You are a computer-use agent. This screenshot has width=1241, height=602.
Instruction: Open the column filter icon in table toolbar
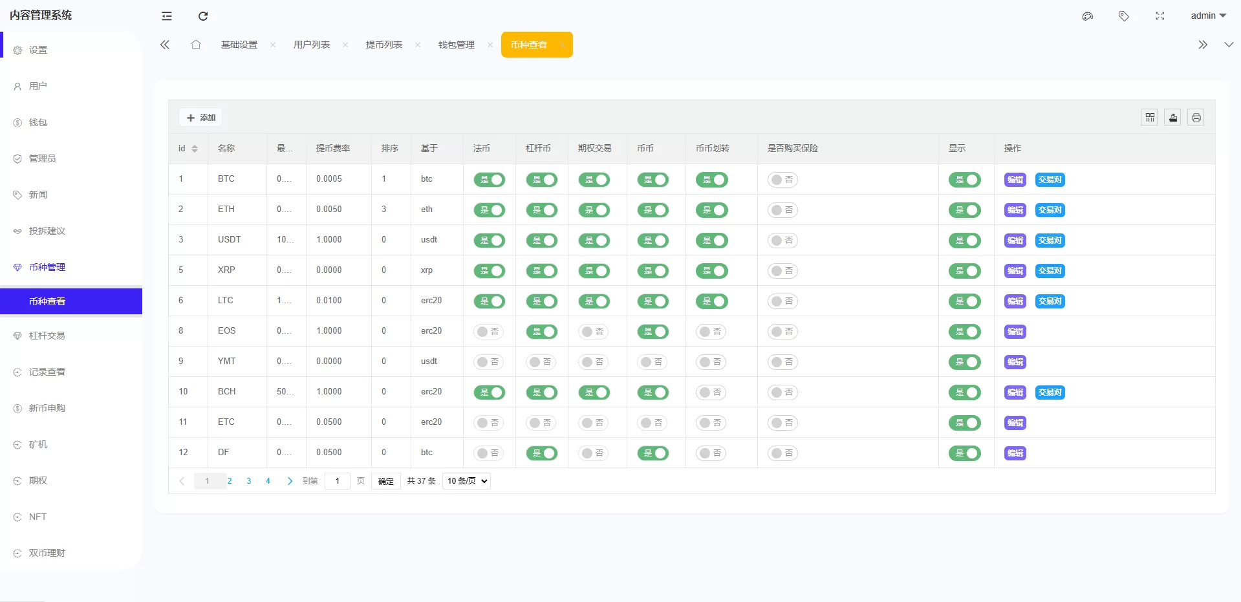(x=1150, y=118)
